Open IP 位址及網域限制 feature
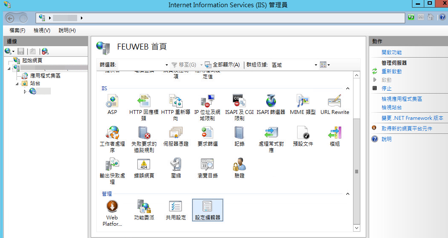This screenshot has height=238, width=448. pyautogui.click(x=207, y=108)
